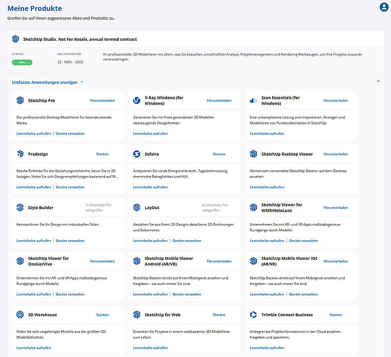
Task: Open 'Geräte verwalten' for Mobile Viewer iOS
Action: point(303,294)
